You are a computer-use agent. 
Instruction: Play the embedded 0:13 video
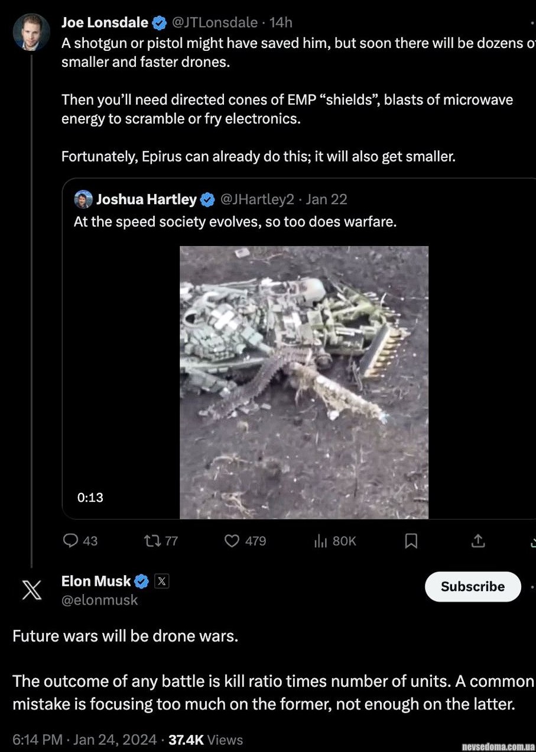(x=304, y=382)
